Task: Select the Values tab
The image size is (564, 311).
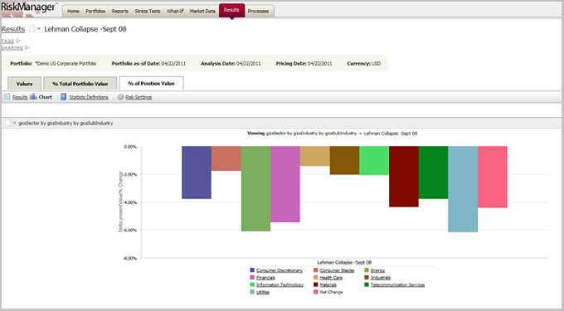Action: click(x=24, y=84)
